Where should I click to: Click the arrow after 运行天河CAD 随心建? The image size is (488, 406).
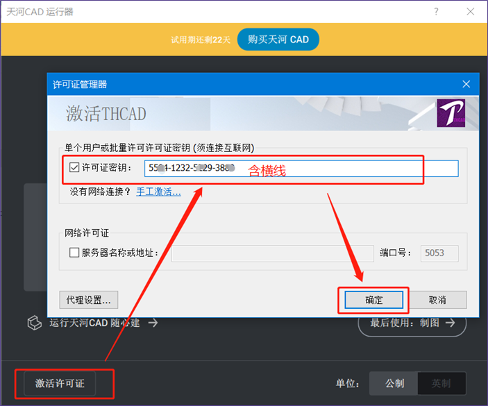click(x=153, y=323)
